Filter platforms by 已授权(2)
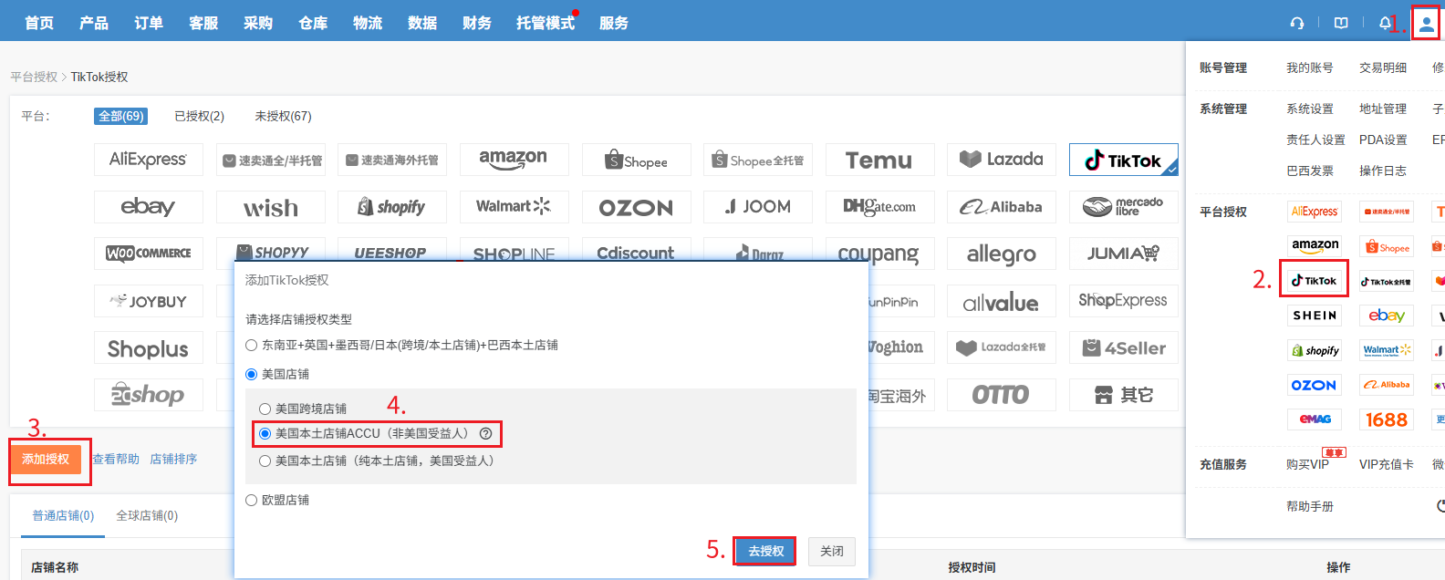 199,117
